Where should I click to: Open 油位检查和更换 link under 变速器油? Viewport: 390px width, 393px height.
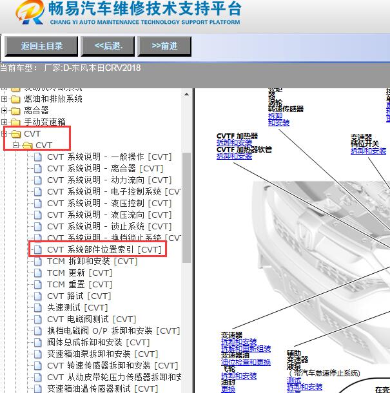click(x=246, y=362)
